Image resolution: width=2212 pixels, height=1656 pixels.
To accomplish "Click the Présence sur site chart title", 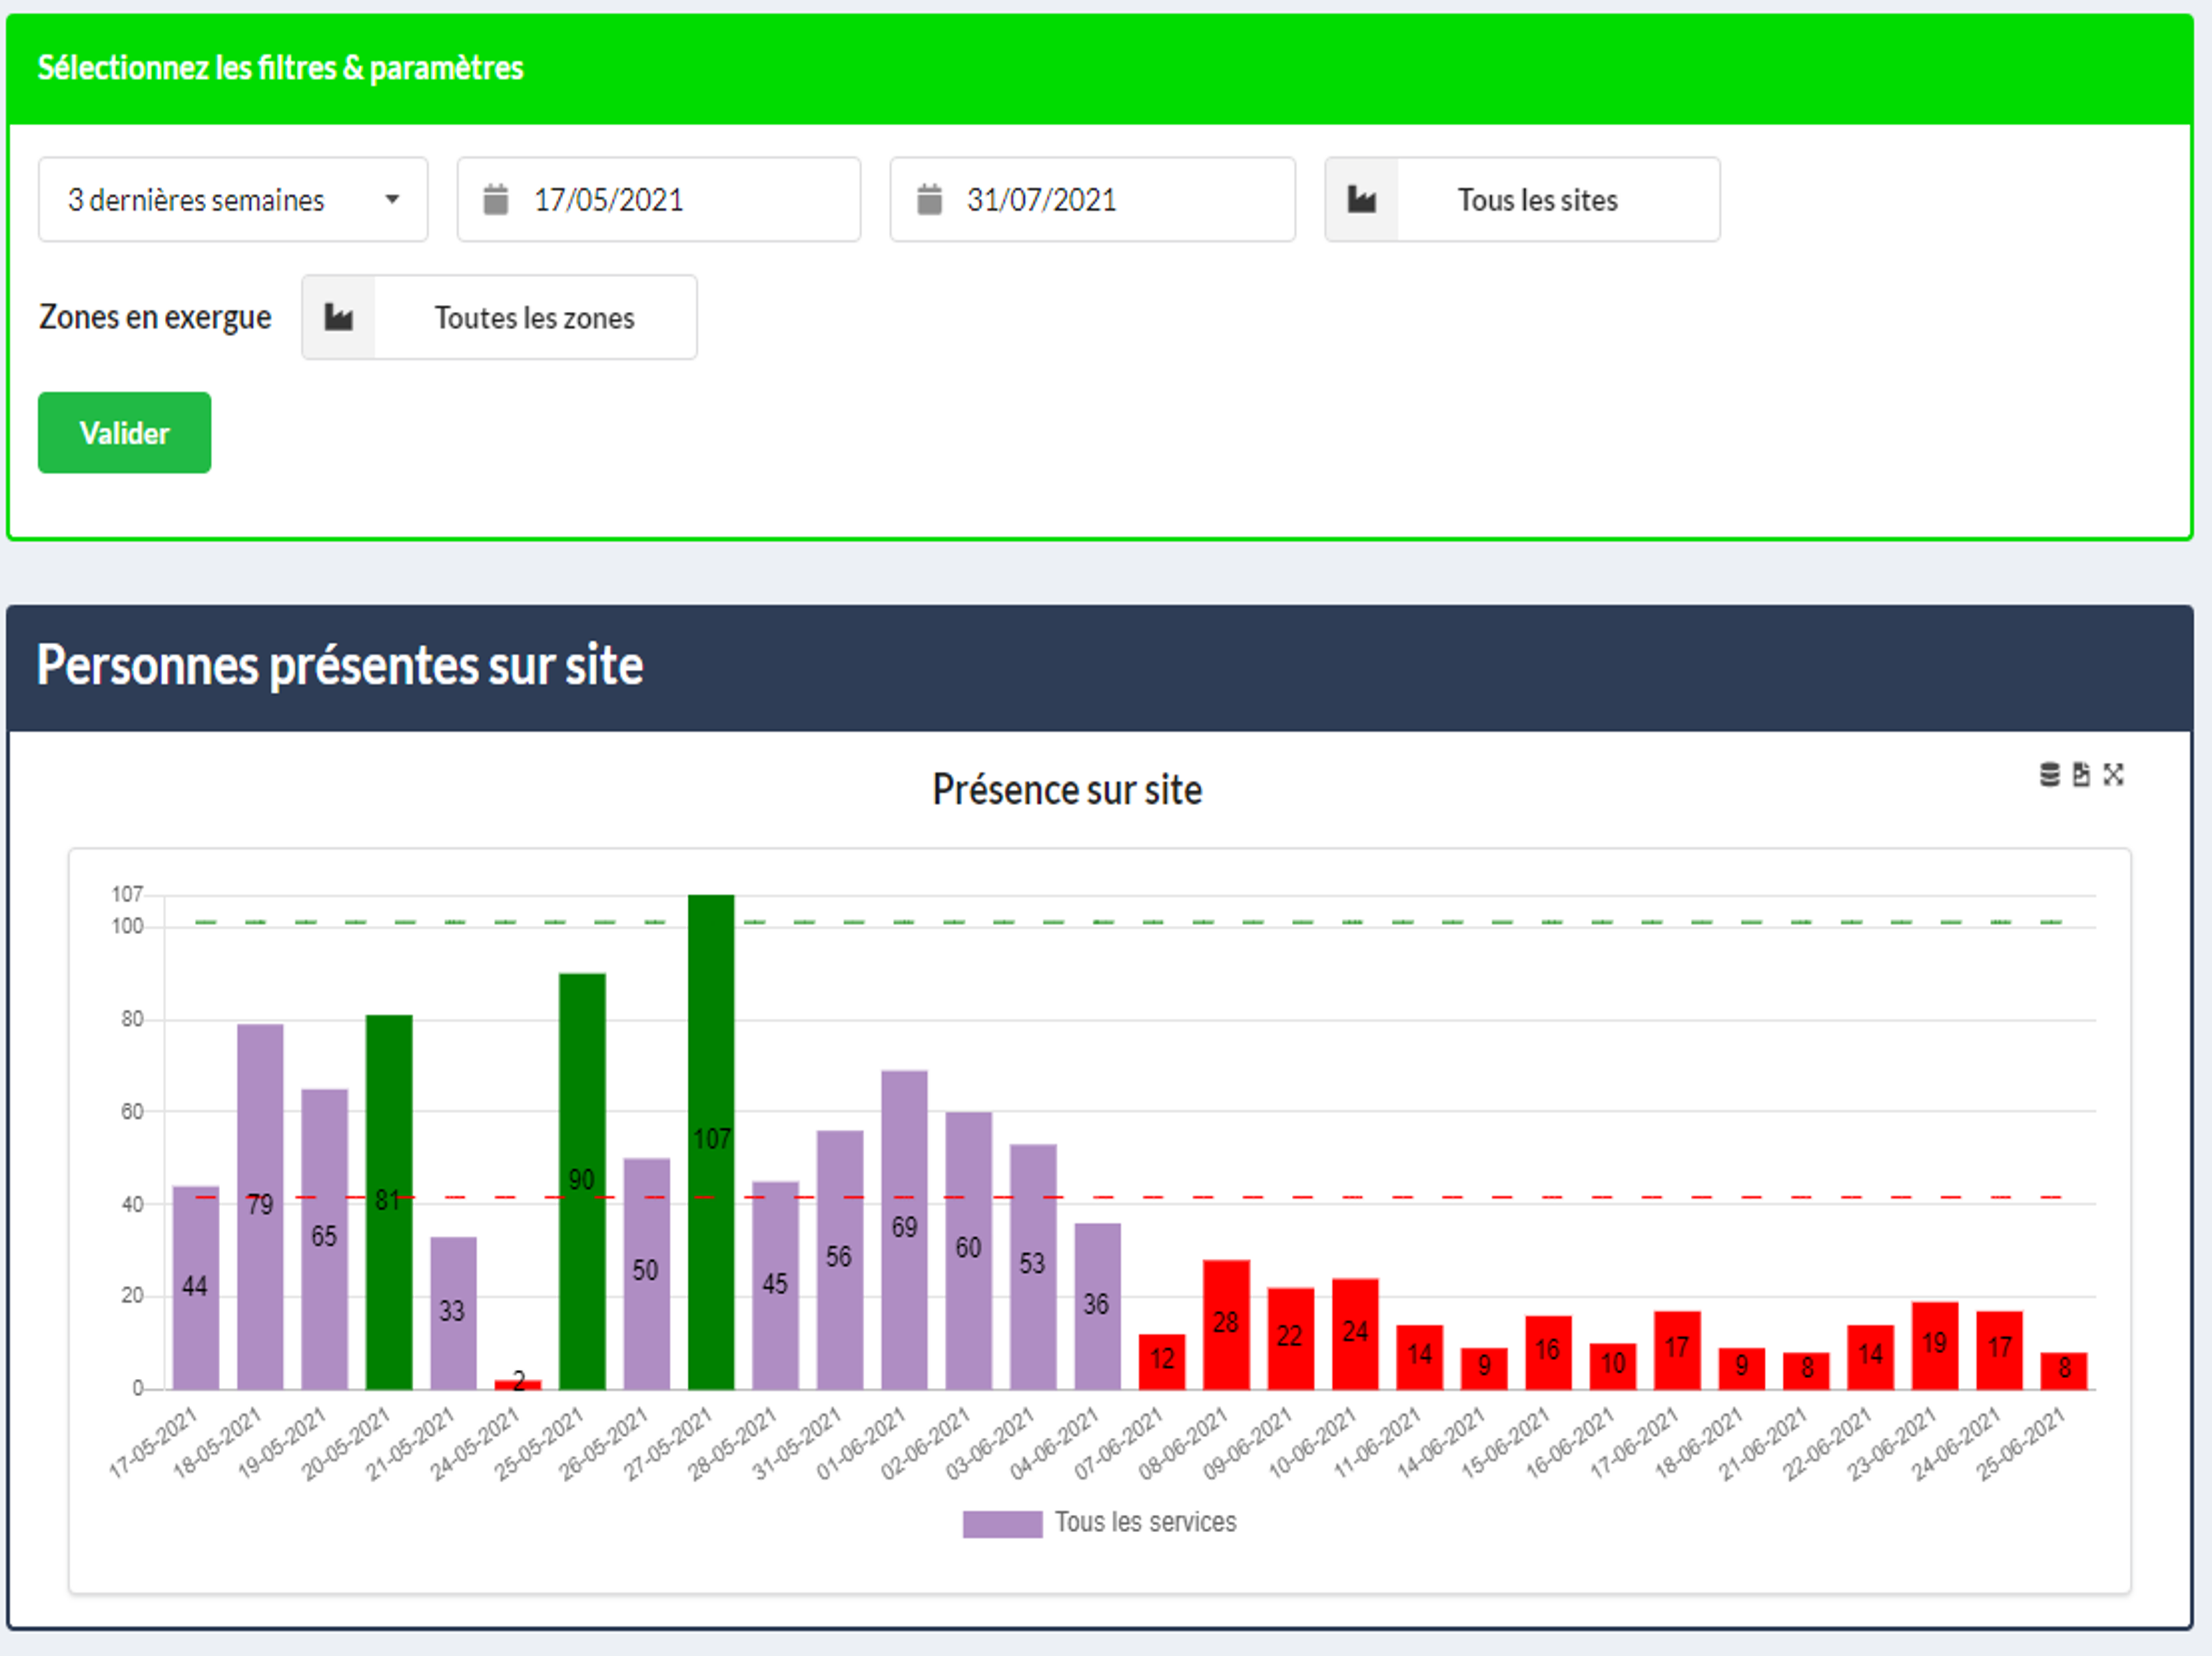I will tap(1067, 790).
